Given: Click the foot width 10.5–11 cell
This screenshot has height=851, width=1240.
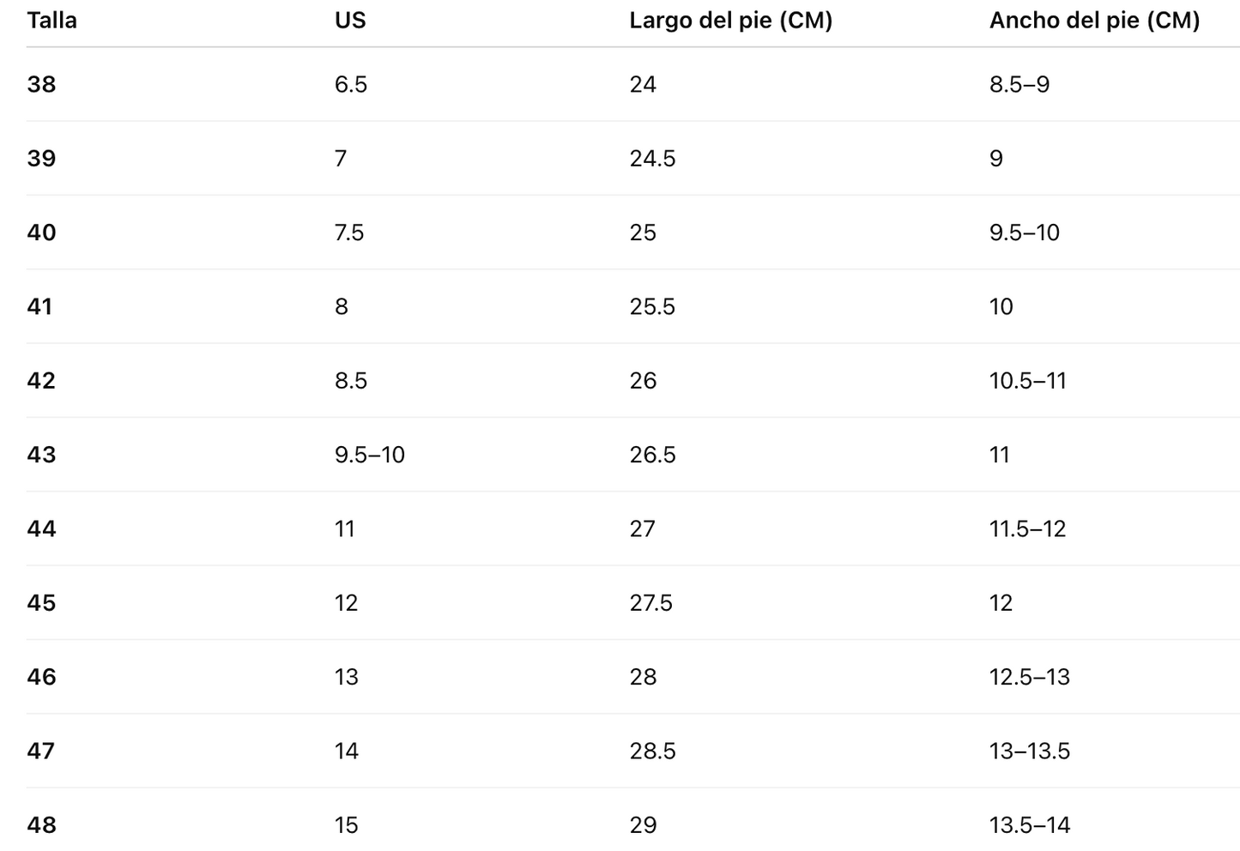Looking at the screenshot, I should pyautogui.click(x=1028, y=381).
